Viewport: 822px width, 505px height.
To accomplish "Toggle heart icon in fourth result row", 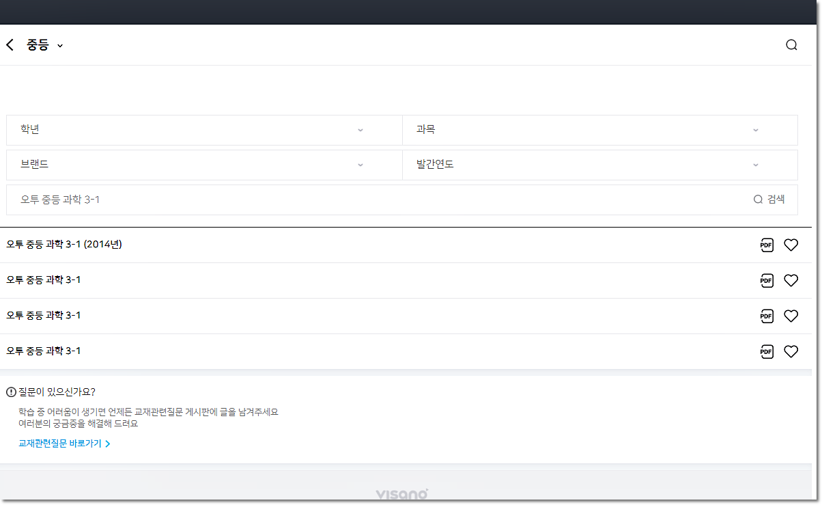I will [791, 351].
